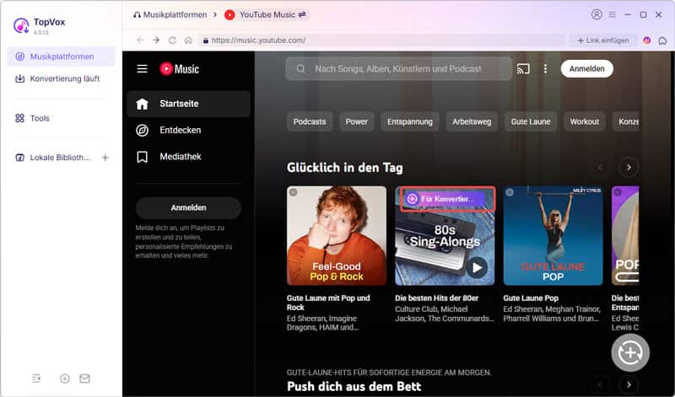The height and width of the screenshot is (397, 675).
Task: Select the Podcasts chip
Action: [310, 121]
